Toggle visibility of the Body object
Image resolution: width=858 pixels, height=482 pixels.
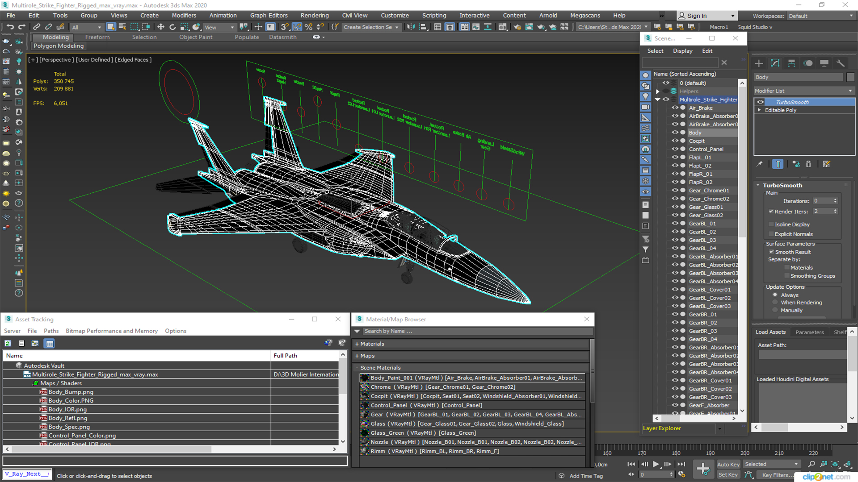675,133
